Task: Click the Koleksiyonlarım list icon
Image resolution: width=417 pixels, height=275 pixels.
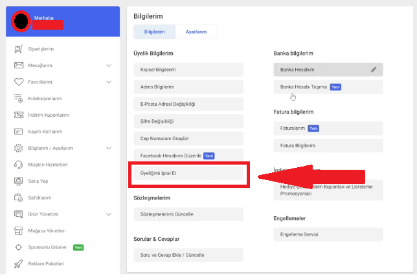Action: click(x=18, y=98)
